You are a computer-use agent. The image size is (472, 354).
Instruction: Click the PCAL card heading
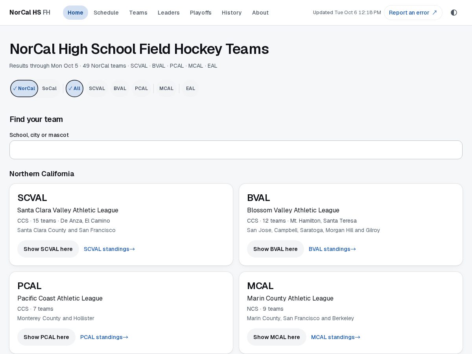tap(29, 286)
